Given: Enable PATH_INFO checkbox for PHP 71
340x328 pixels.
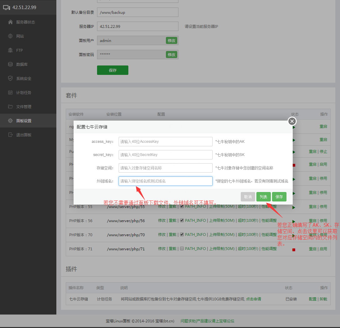Looking at the screenshot, I should (182, 249).
